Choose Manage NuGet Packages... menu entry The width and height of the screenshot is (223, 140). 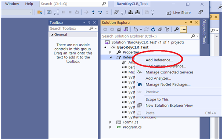(168, 84)
